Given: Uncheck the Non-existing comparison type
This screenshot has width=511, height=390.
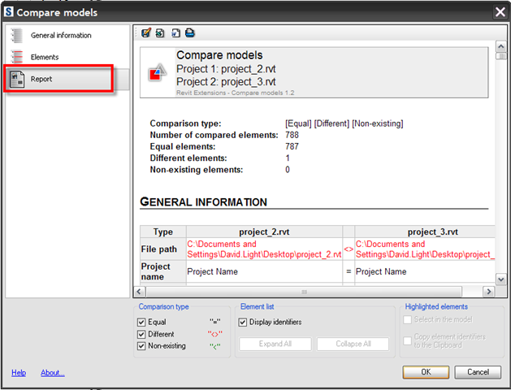Looking at the screenshot, I should point(141,346).
